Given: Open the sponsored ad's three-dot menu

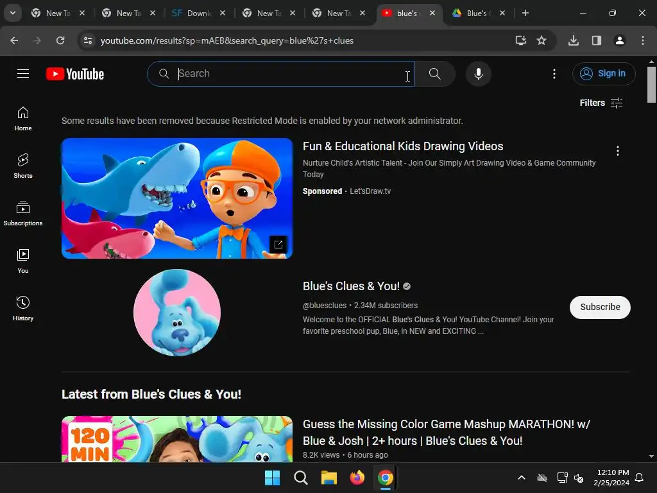Looking at the screenshot, I should click(618, 151).
